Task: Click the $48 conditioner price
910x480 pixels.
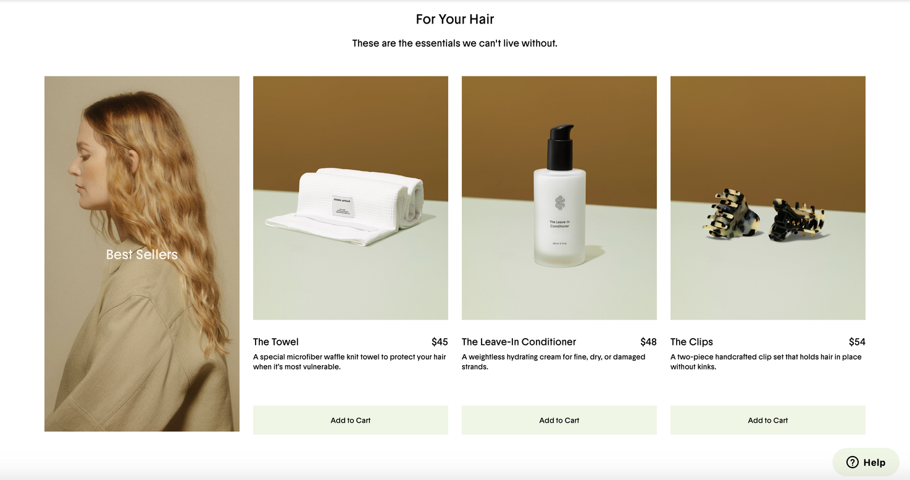Action: (648, 342)
